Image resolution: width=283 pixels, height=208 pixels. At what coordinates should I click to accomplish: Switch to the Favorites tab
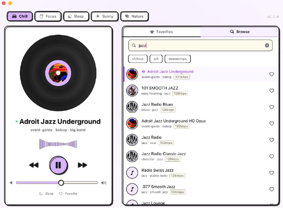click(161, 31)
